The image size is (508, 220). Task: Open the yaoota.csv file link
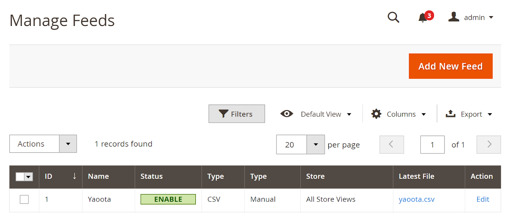[x=417, y=199]
